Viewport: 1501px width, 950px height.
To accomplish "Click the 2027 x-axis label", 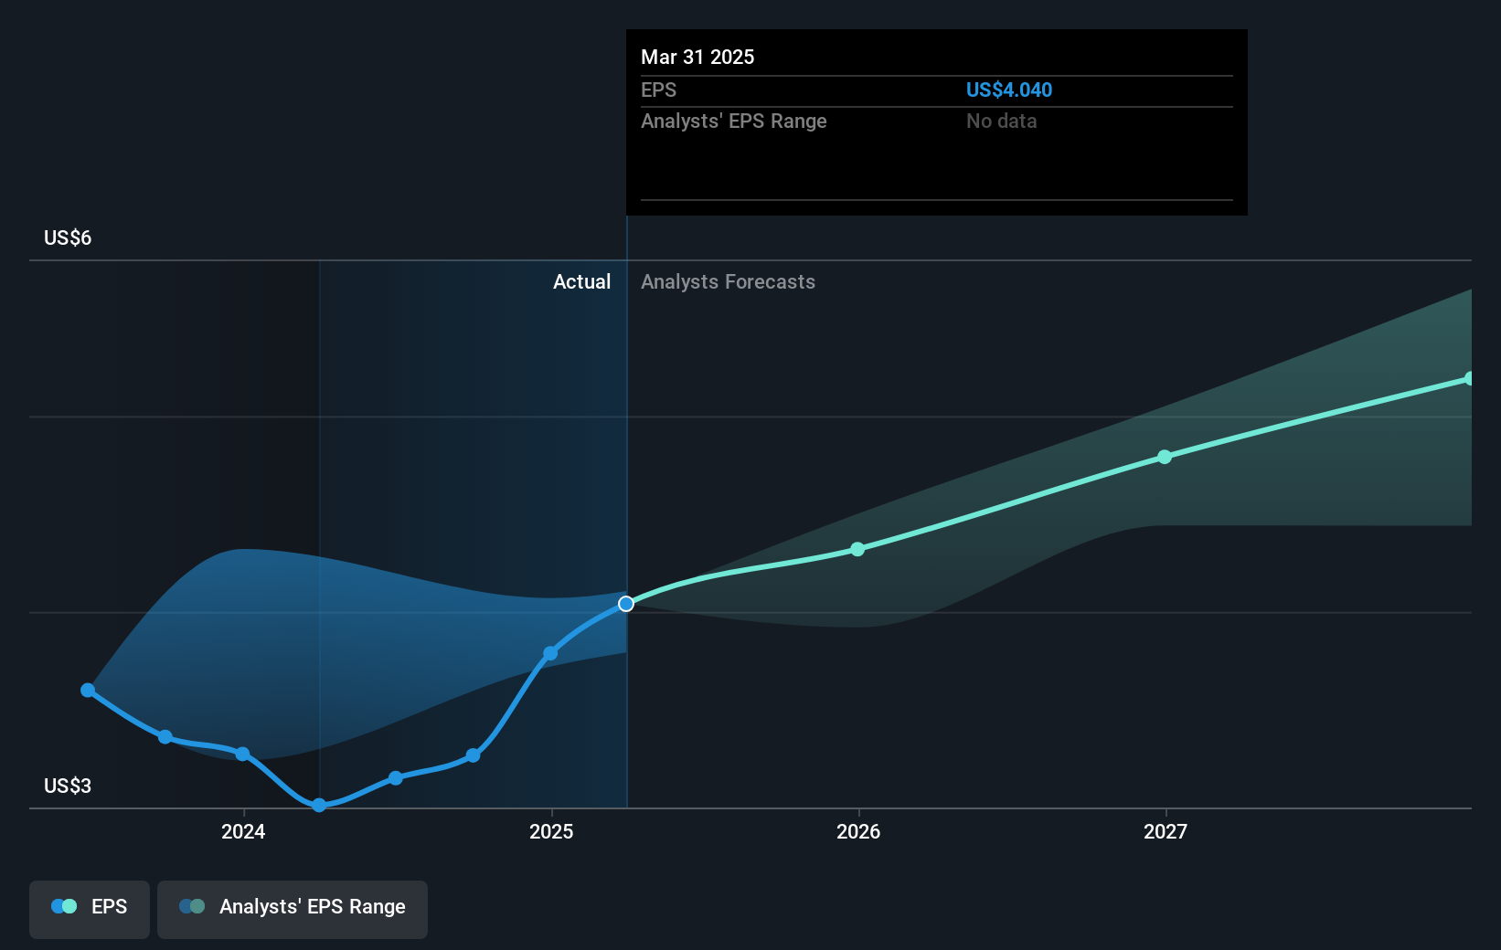I will [x=1166, y=831].
